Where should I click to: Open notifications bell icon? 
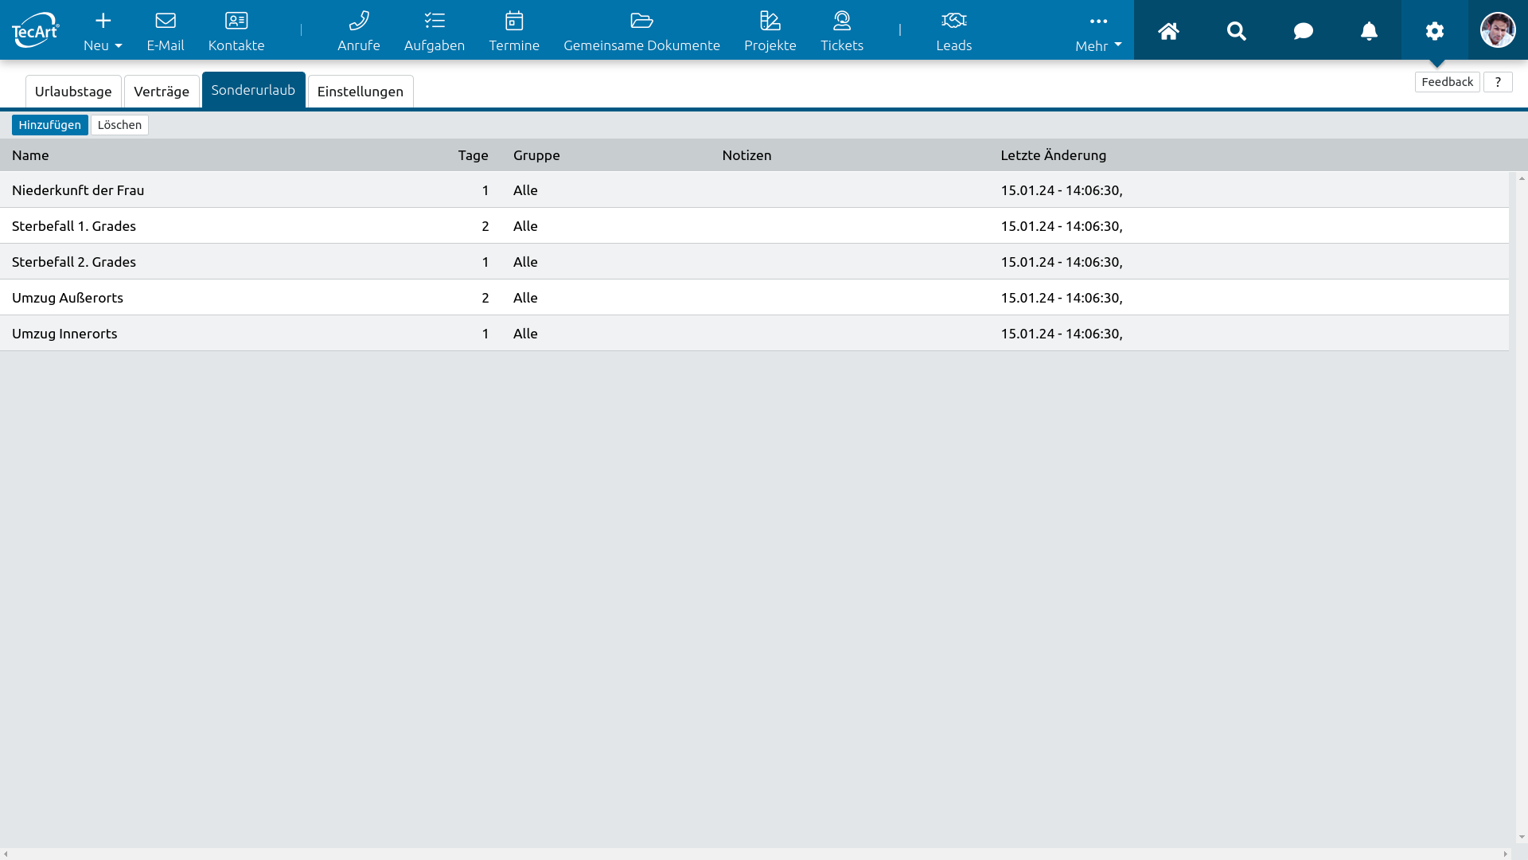click(x=1369, y=31)
